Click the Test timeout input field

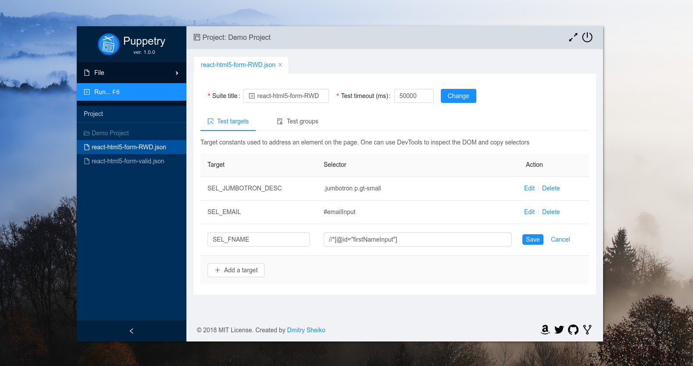414,96
